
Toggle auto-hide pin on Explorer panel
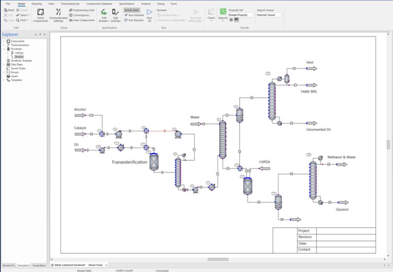tap(40, 34)
